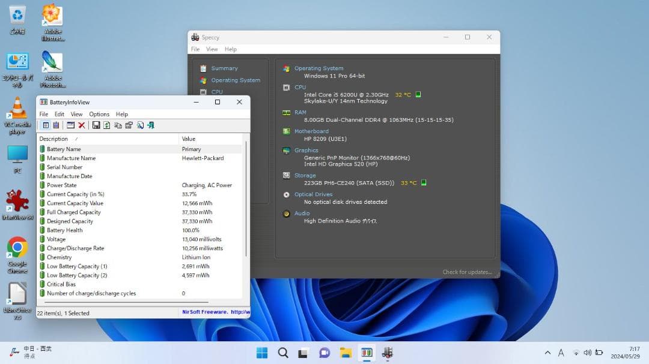Open Properties using the toolbar icon

coord(129,125)
